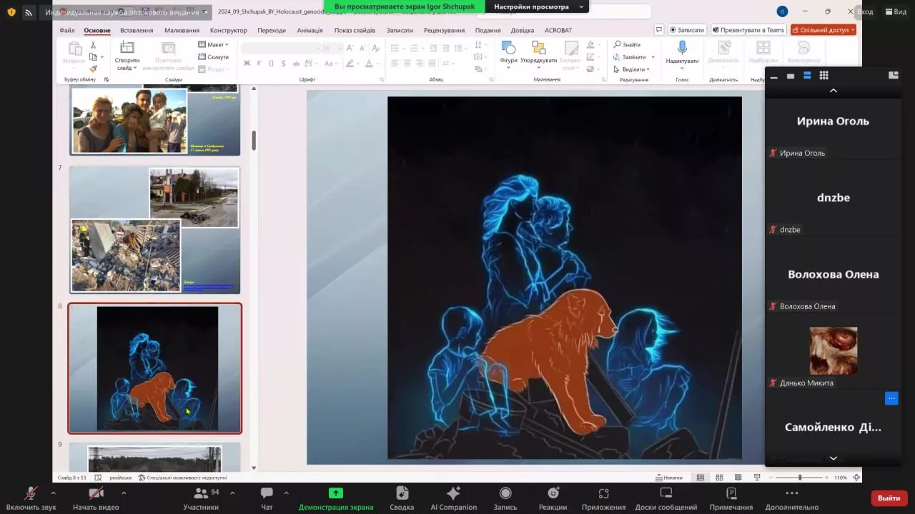Start video with Начать видео
915x514 pixels.
[96, 498]
